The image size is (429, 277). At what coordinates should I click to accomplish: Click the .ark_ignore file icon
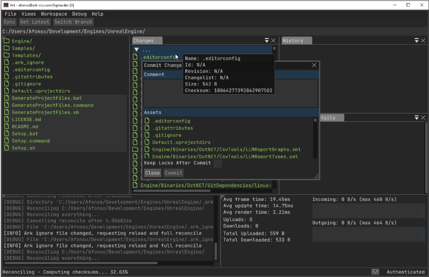click(7, 62)
